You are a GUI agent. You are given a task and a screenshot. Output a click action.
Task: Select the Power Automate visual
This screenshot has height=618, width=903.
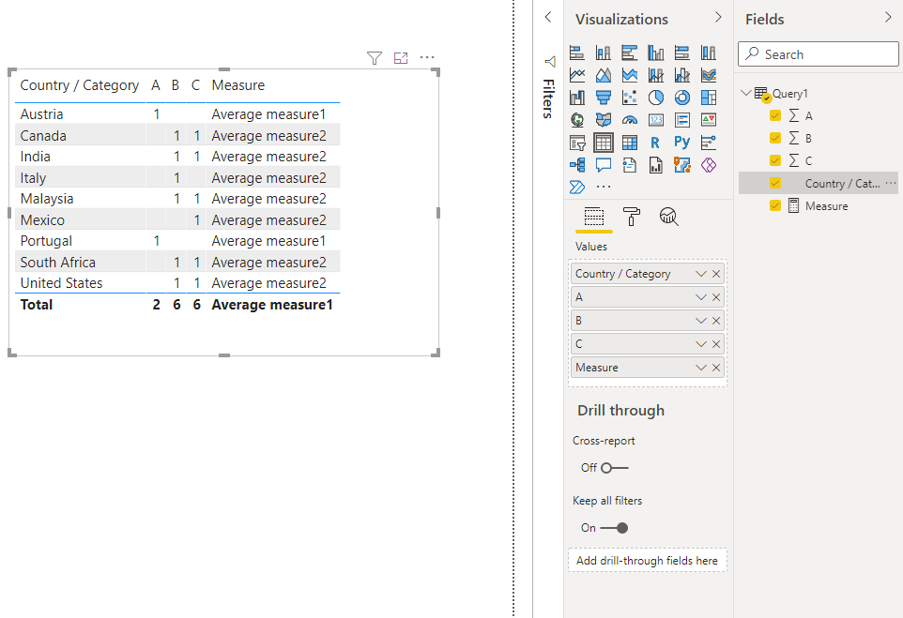pyautogui.click(x=577, y=187)
